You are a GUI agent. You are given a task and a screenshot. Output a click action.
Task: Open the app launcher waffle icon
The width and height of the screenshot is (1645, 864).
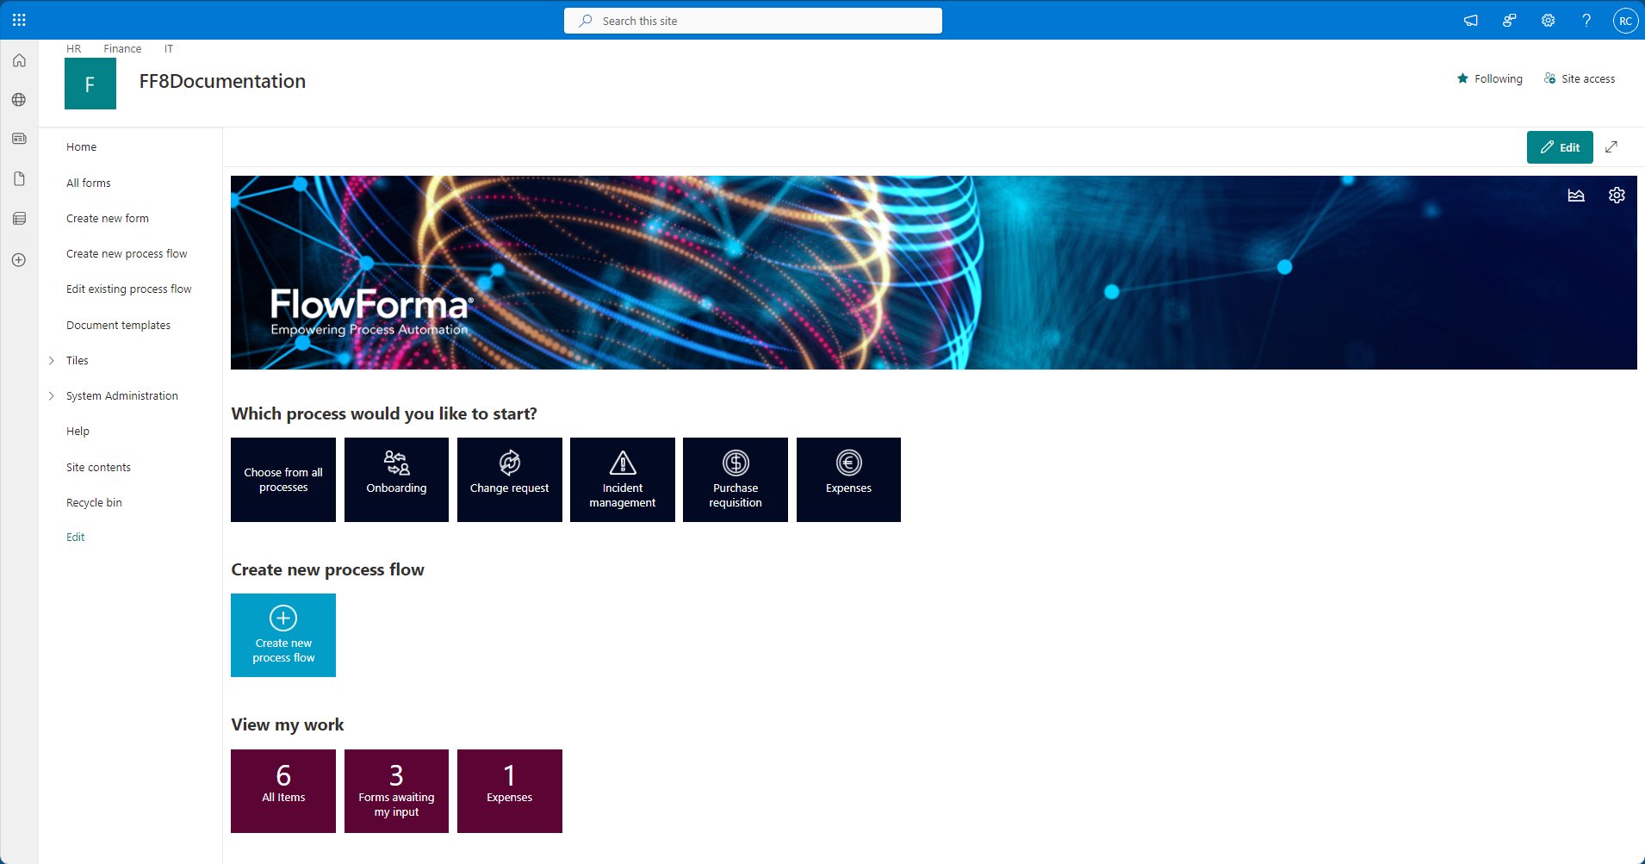[x=19, y=20]
